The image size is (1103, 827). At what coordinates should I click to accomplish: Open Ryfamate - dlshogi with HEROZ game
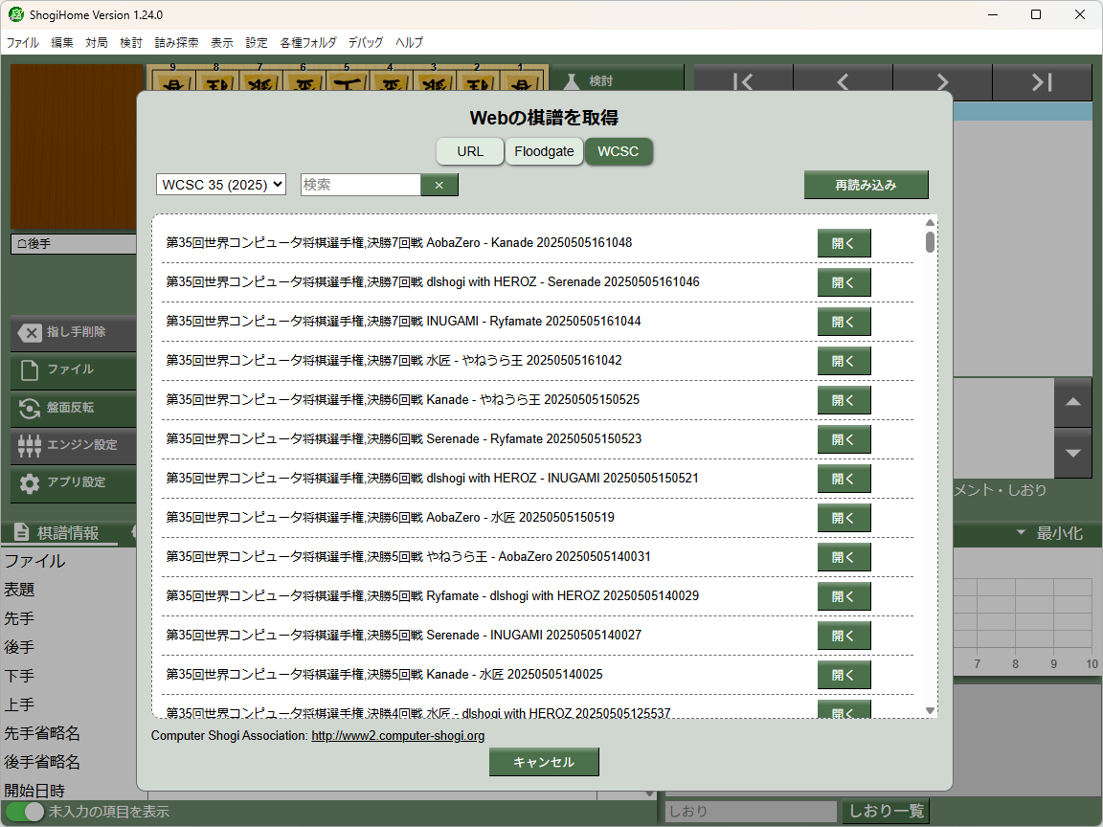pos(844,596)
